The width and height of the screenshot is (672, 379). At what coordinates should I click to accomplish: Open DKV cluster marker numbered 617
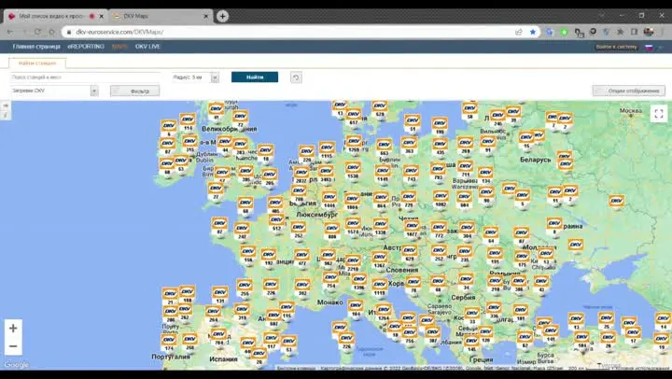click(x=354, y=118)
